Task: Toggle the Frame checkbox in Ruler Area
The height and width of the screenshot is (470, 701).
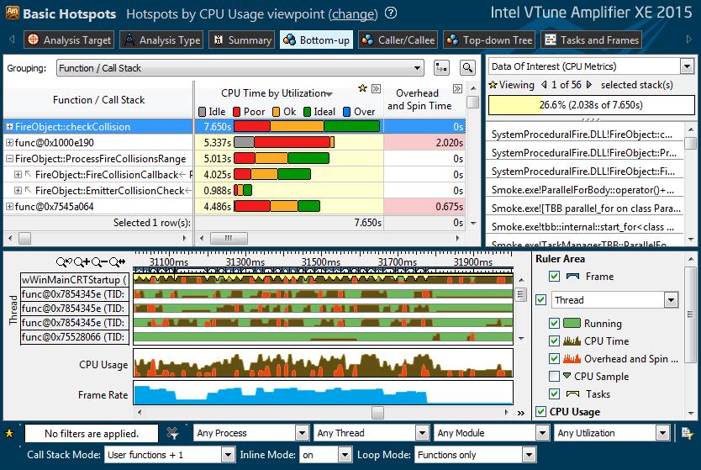Action: 555,277
